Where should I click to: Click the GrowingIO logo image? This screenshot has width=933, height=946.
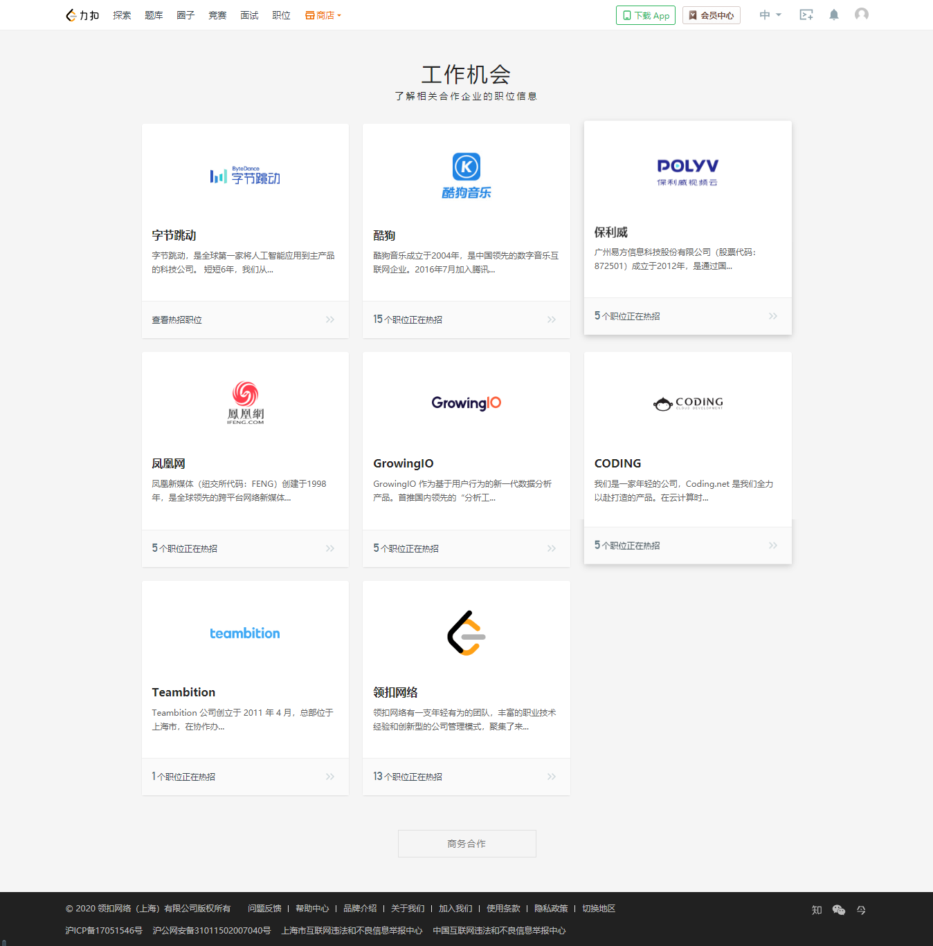(466, 403)
